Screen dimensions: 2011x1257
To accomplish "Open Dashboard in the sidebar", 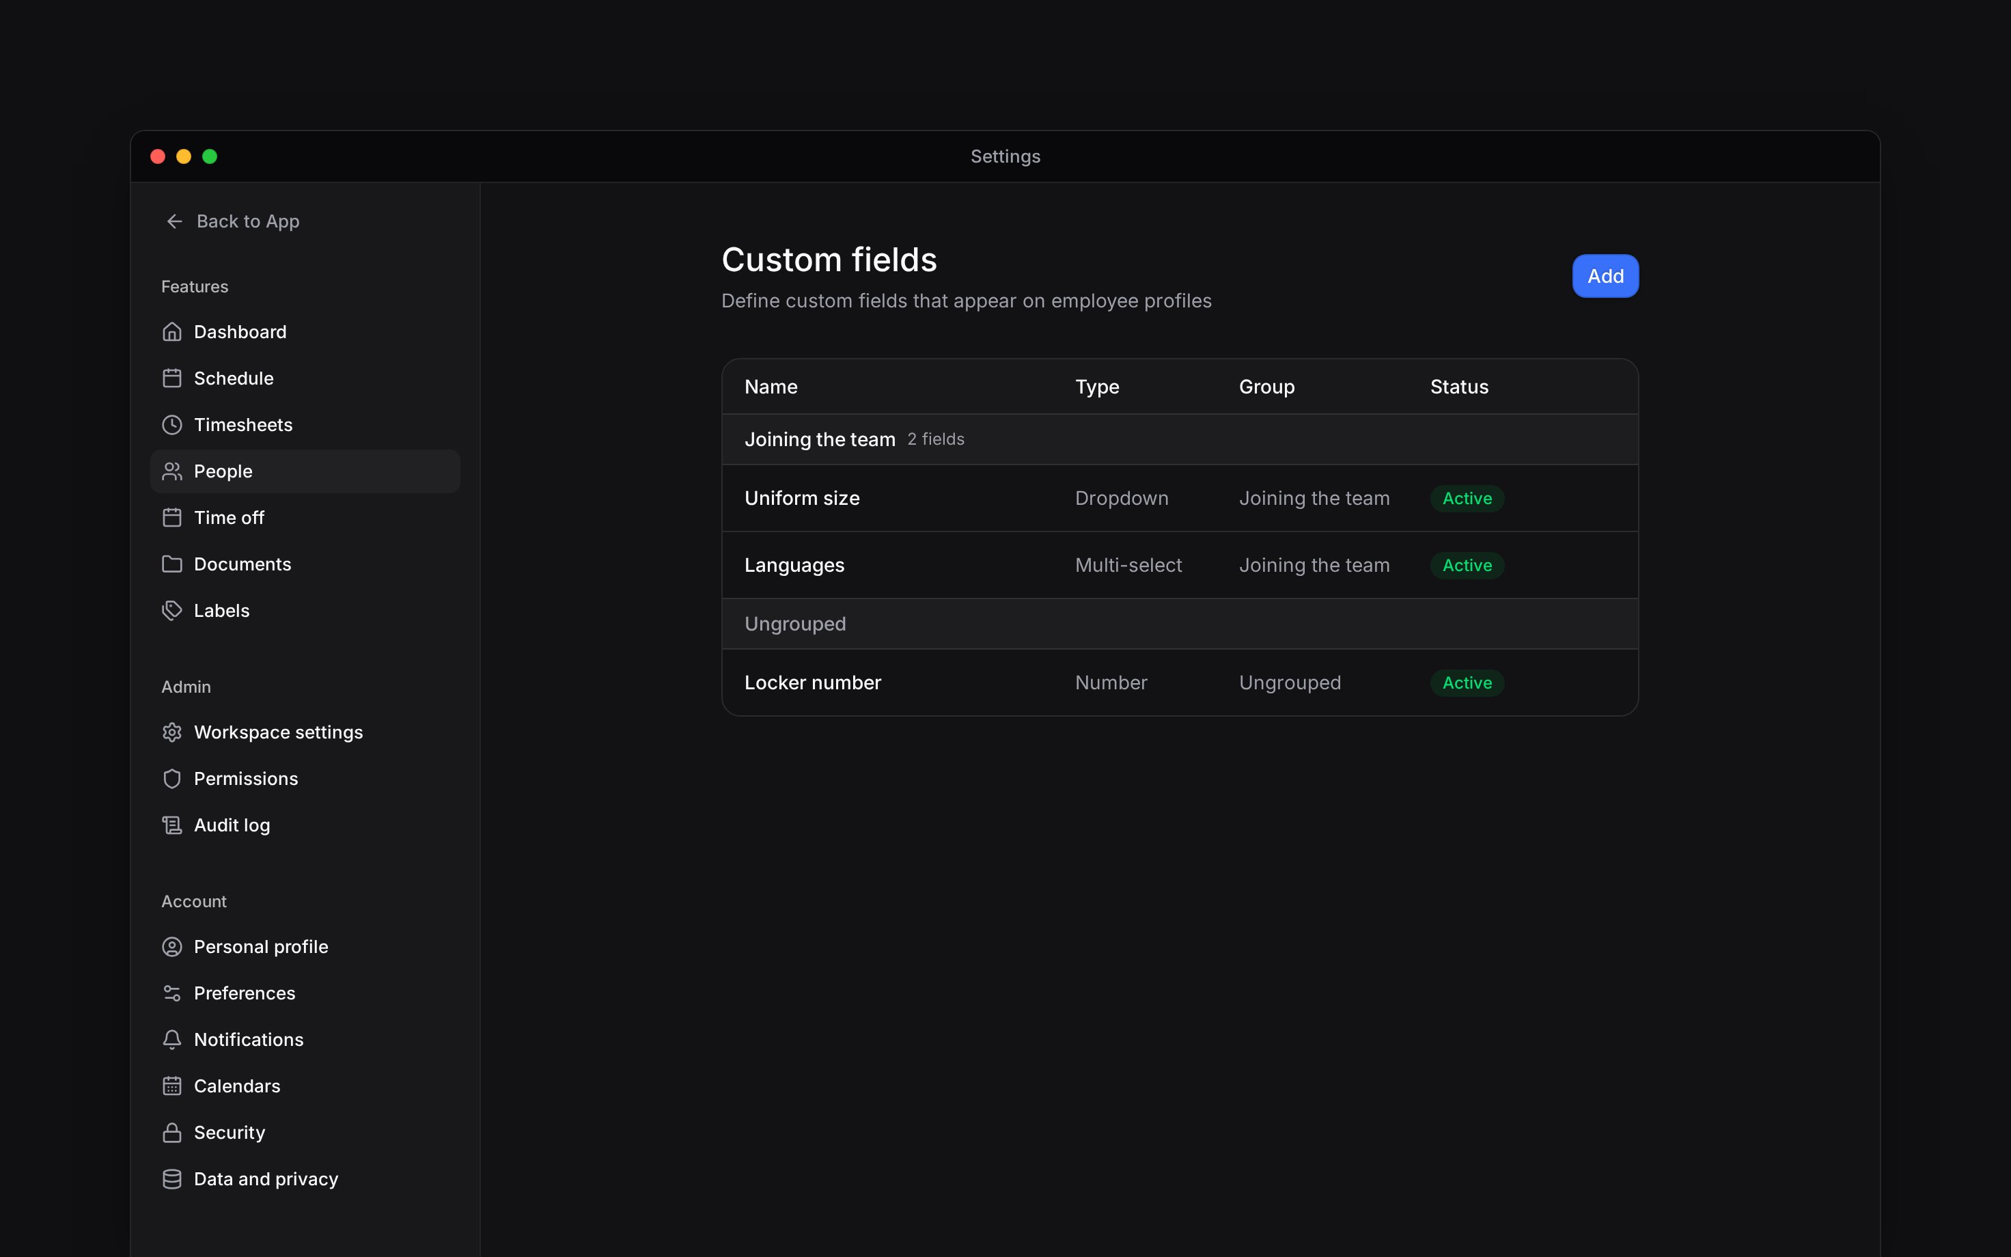I will click(305, 332).
